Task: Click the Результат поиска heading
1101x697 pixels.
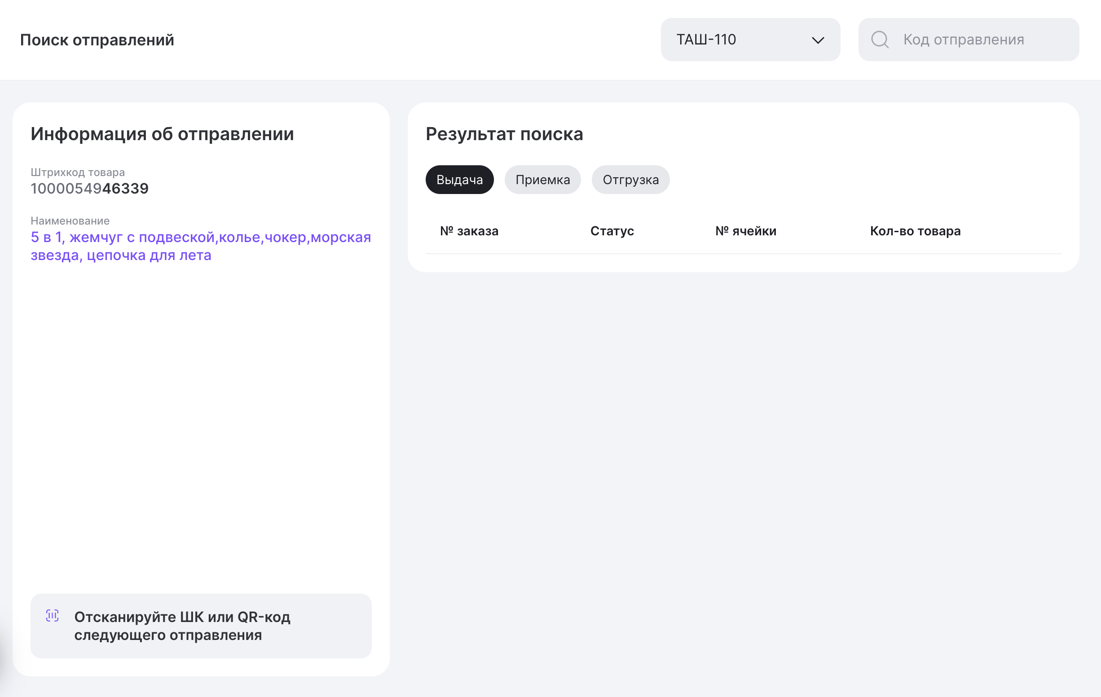Action: [504, 134]
